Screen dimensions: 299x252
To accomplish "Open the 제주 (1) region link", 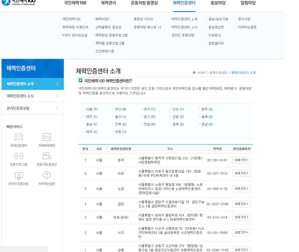I will pyautogui.click(x=91, y=132).
